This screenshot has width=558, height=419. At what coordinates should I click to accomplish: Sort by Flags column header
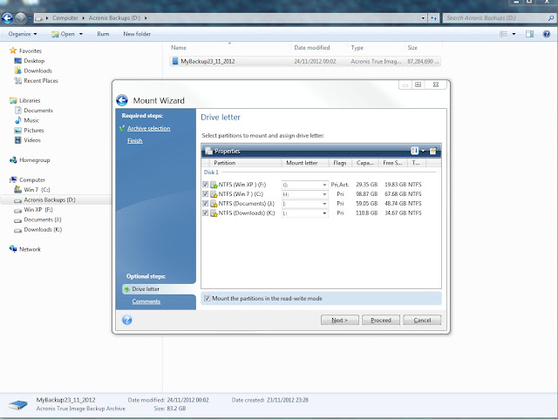[x=340, y=163]
